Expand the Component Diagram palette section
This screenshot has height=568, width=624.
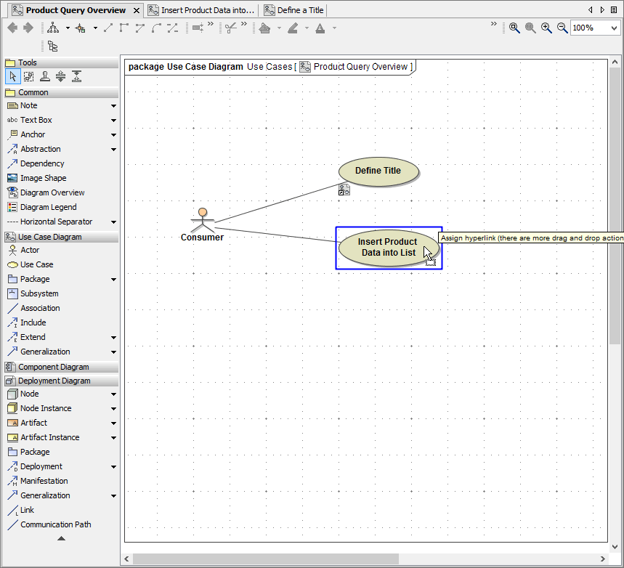(x=53, y=367)
